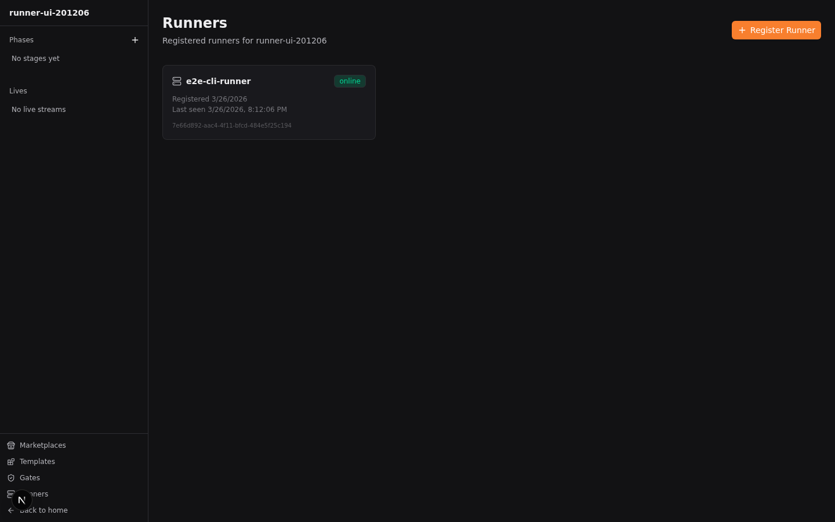Click the round N logo badge
The image size is (835, 522).
click(x=21, y=499)
